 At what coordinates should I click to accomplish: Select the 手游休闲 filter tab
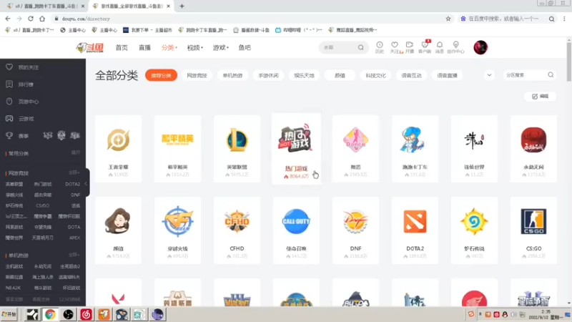(x=269, y=75)
